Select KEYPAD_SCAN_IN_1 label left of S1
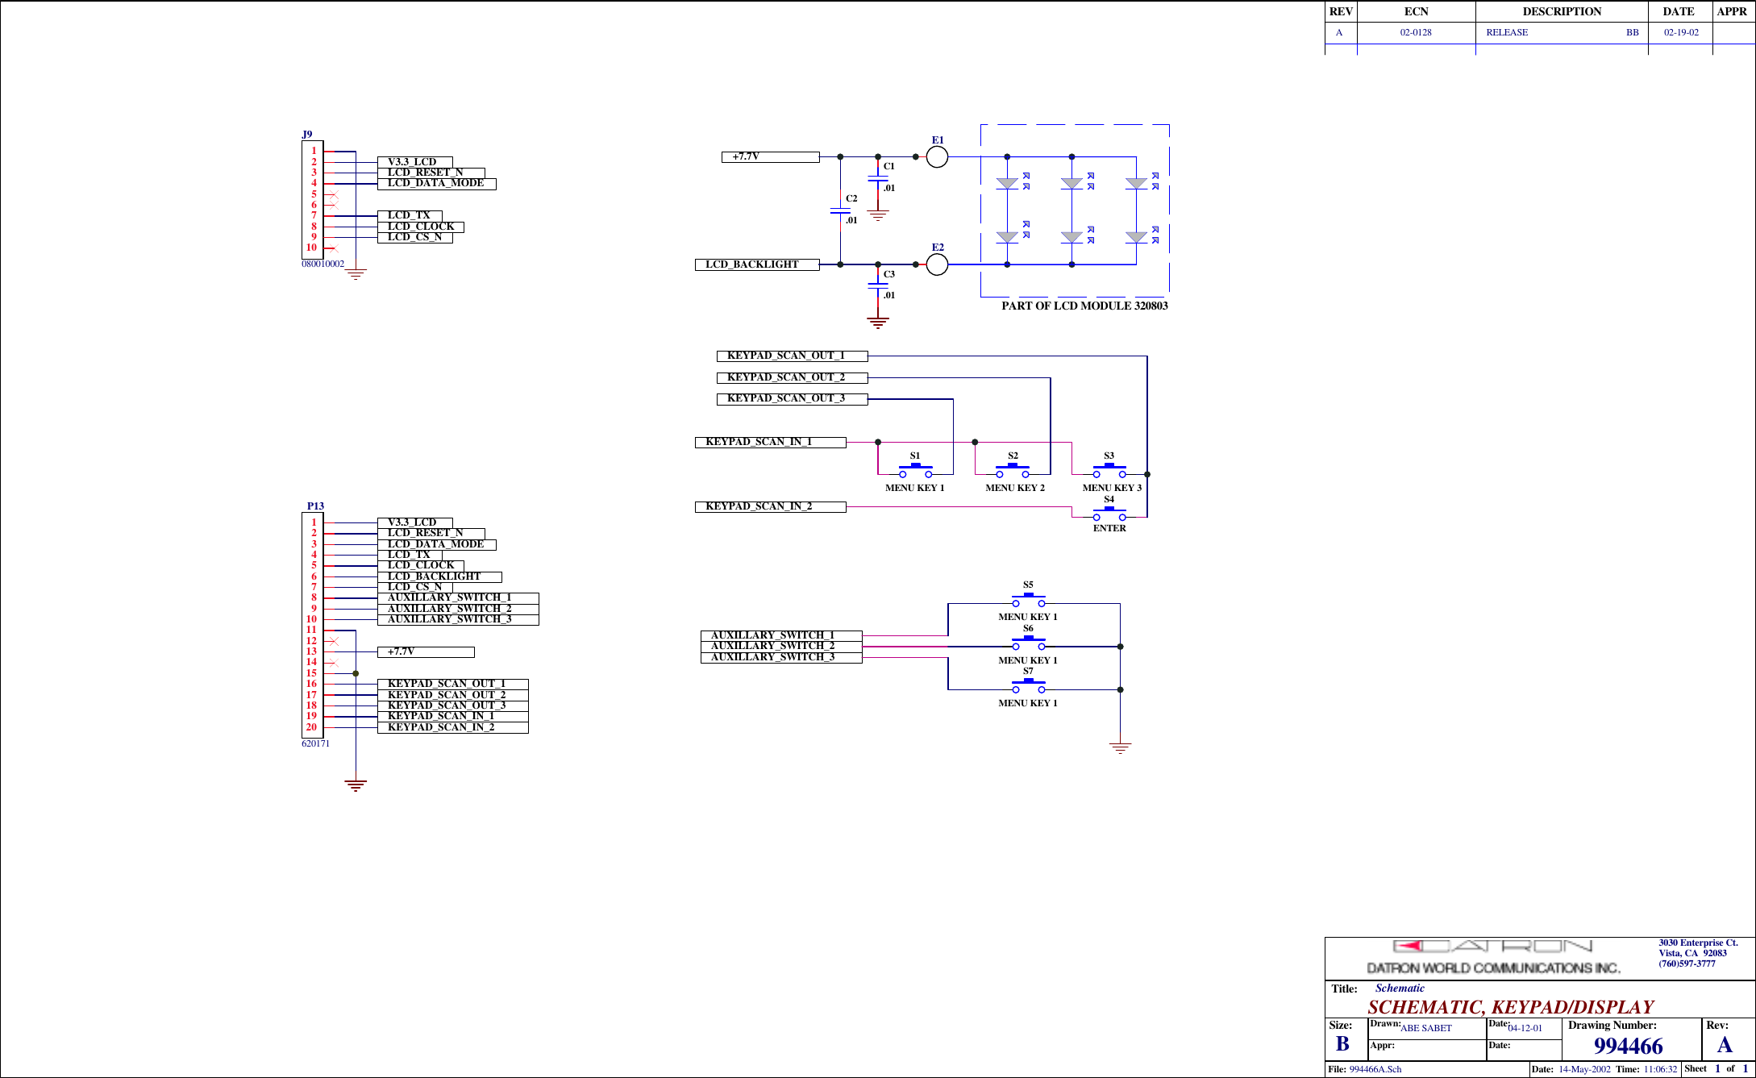The width and height of the screenshot is (1756, 1078). 770,442
